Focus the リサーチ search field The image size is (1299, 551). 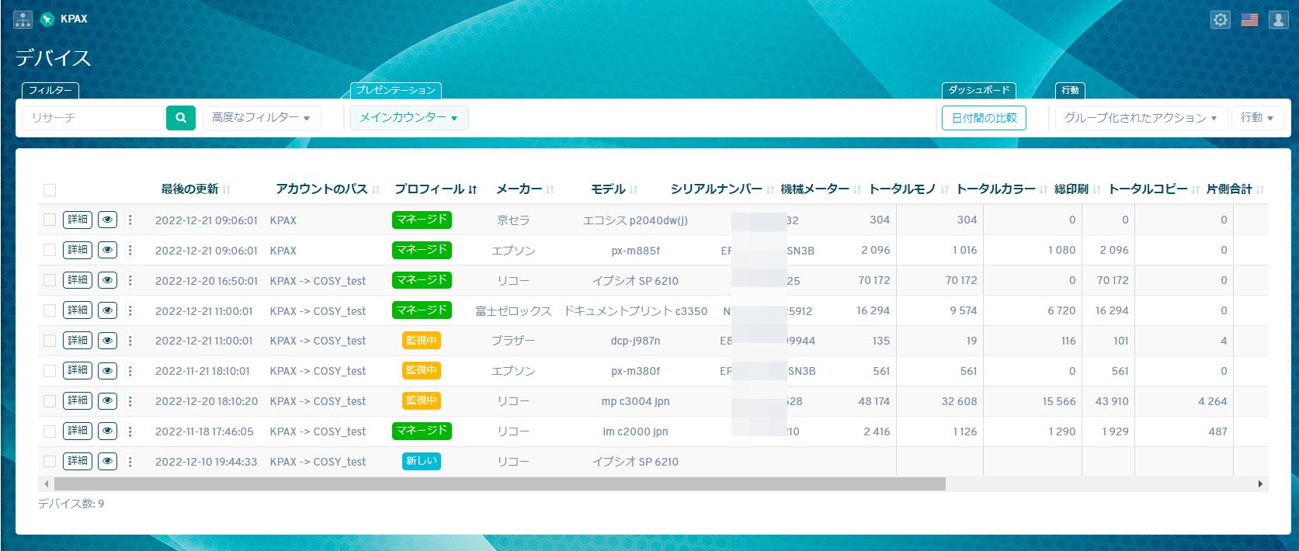click(94, 118)
